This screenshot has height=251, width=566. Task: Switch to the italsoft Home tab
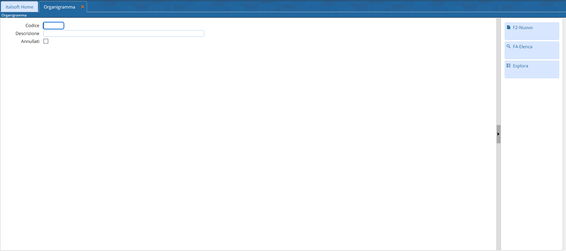[19, 7]
